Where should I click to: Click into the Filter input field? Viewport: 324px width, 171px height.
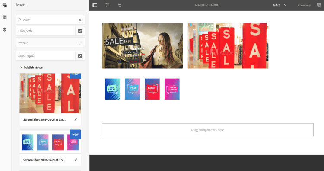(50, 20)
